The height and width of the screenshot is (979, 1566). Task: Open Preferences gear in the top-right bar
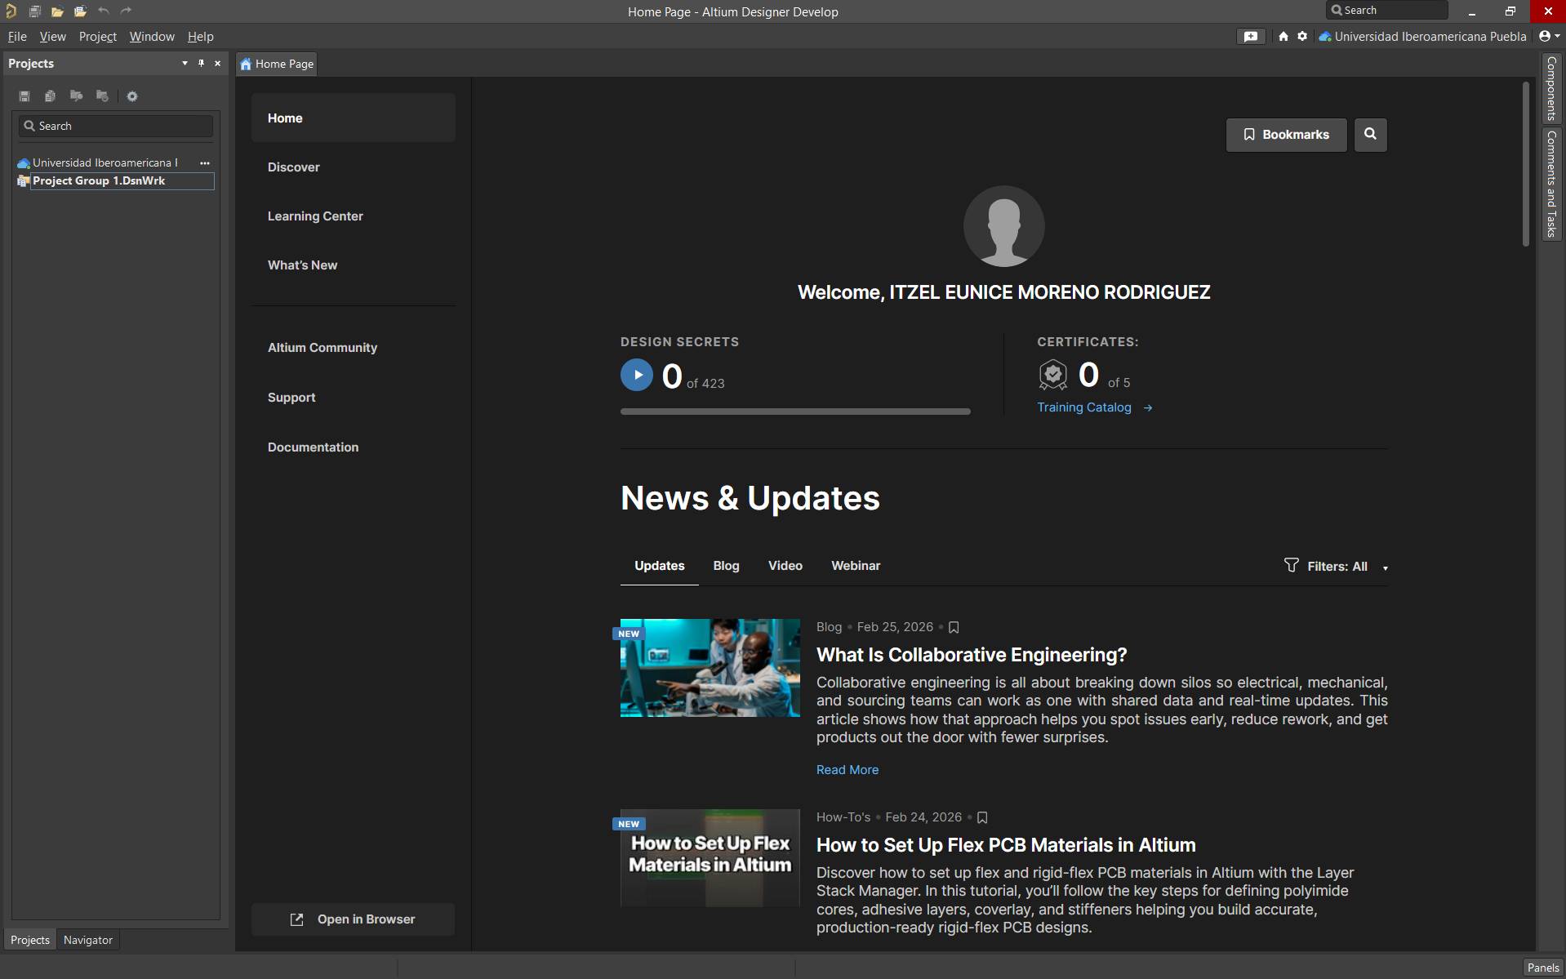tap(1302, 37)
